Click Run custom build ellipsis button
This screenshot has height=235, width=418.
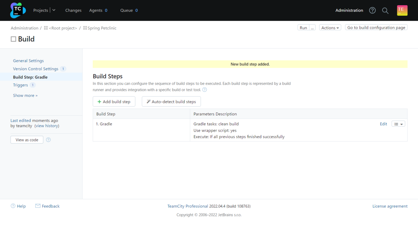[312, 28]
